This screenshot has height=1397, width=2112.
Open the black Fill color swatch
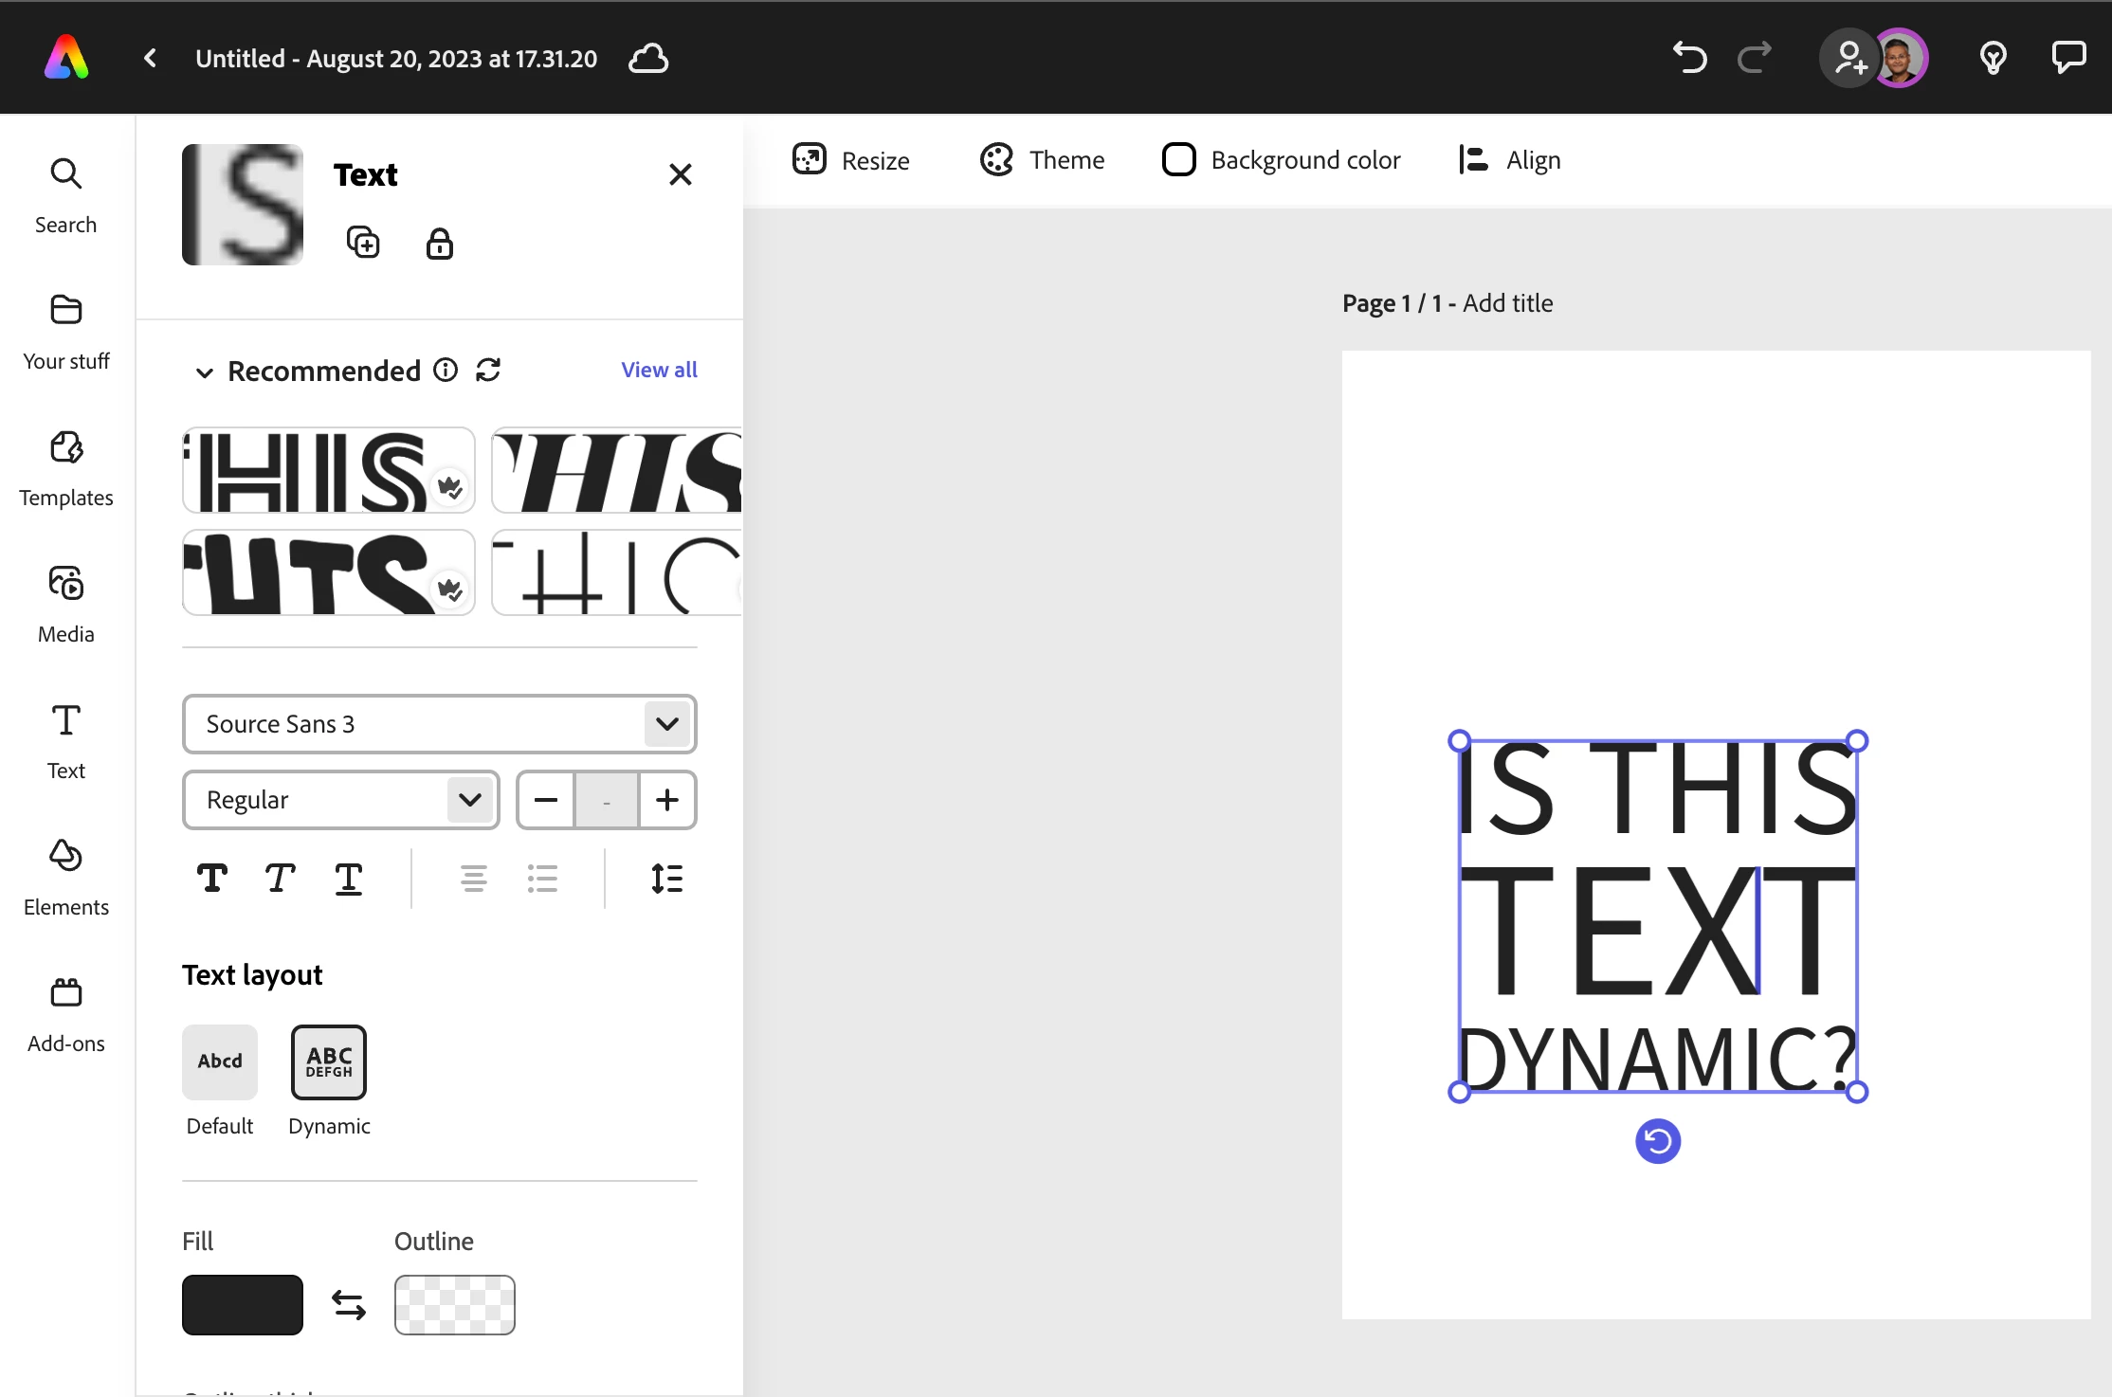[x=243, y=1305]
